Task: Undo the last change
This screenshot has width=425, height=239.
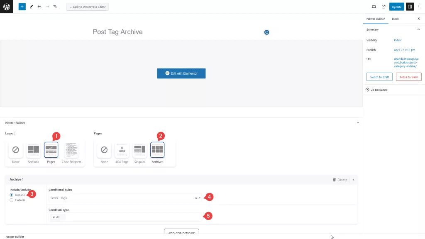Action: click(x=39, y=7)
